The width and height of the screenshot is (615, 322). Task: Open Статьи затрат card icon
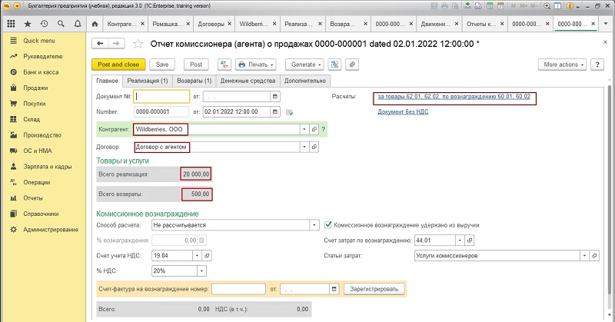click(594, 256)
